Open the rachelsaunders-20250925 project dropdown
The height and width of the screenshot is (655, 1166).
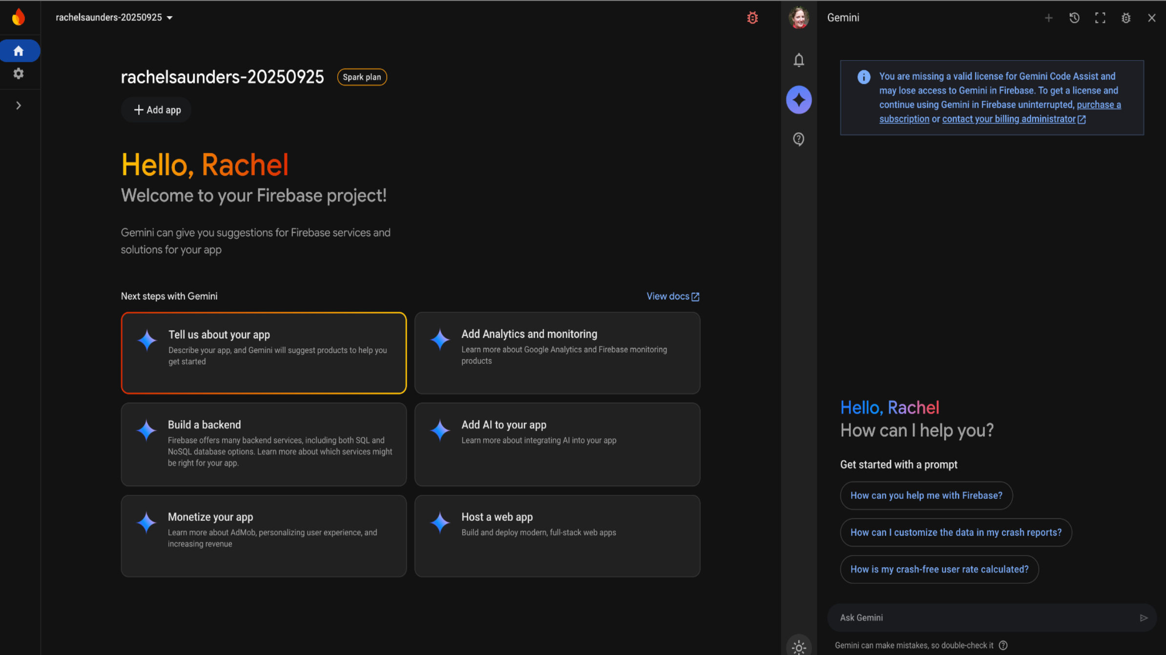pos(114,18)
